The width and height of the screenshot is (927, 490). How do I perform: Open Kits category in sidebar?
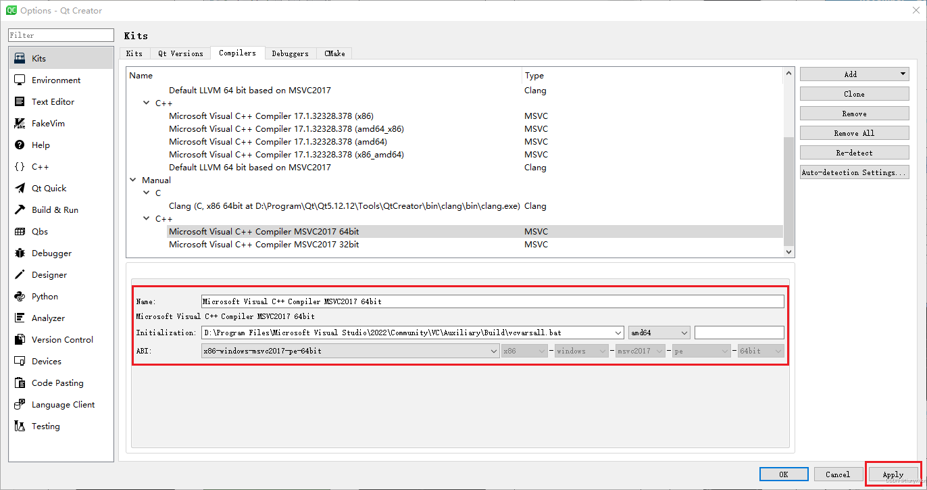pyautogui.click(x=61, y=58)
